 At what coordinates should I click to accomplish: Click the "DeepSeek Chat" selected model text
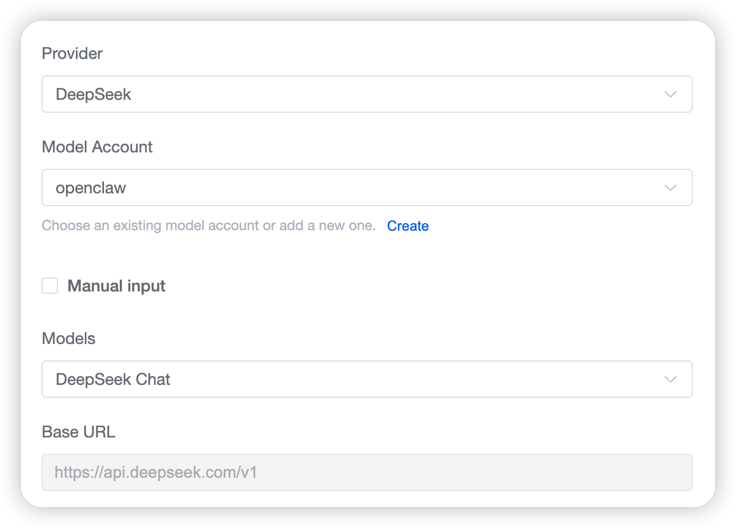pyautogui.click(x=113, y=380)
